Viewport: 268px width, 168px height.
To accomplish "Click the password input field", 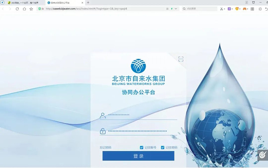I will coord(142,131).
